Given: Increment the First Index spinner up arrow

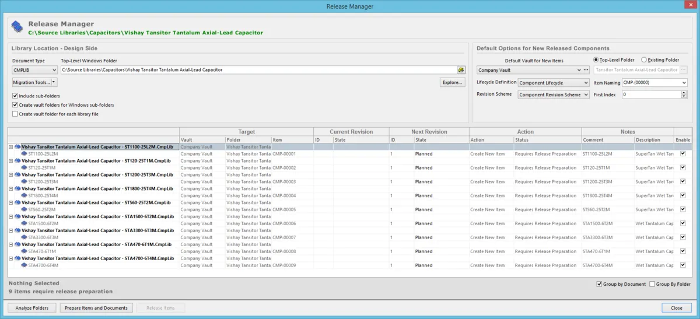Looking at the screenshot, I should [684, 93].
